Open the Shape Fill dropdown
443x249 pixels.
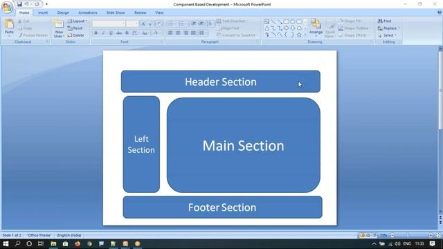click(352, 21)
